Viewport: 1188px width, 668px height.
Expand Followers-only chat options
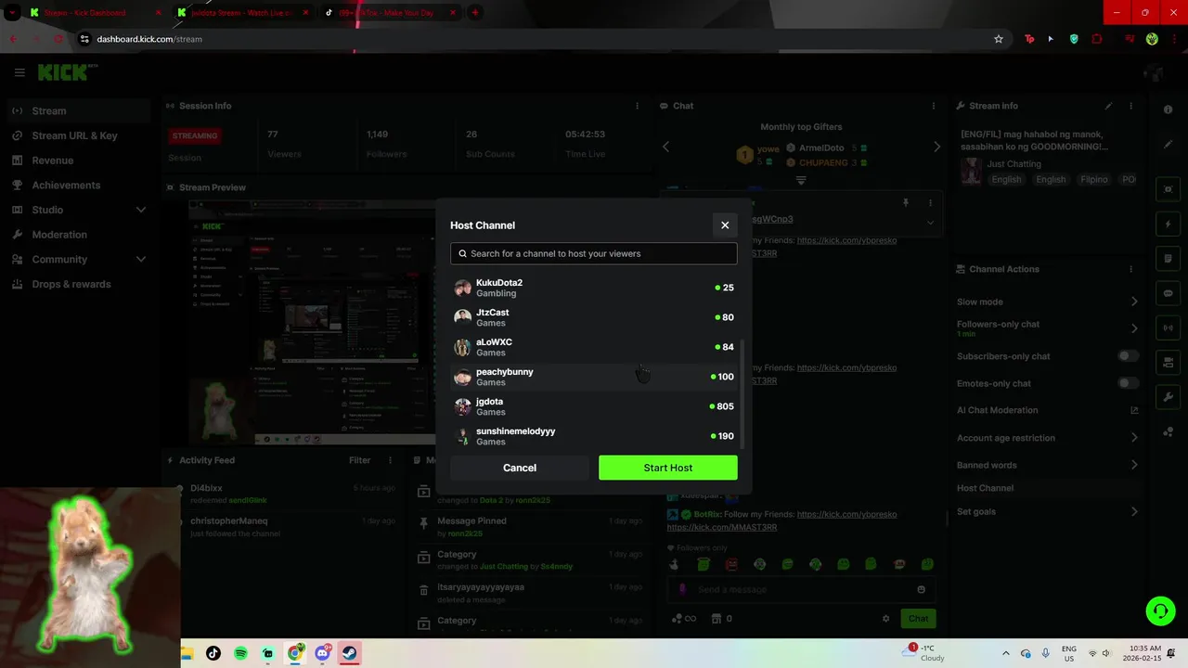coord(1134,328)
